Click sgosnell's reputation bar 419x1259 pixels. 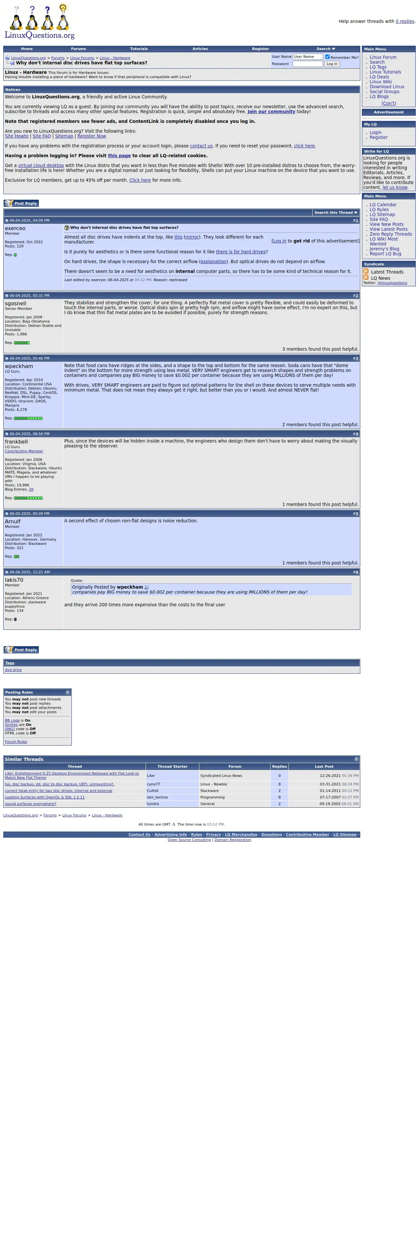click(x=22, y=343)
